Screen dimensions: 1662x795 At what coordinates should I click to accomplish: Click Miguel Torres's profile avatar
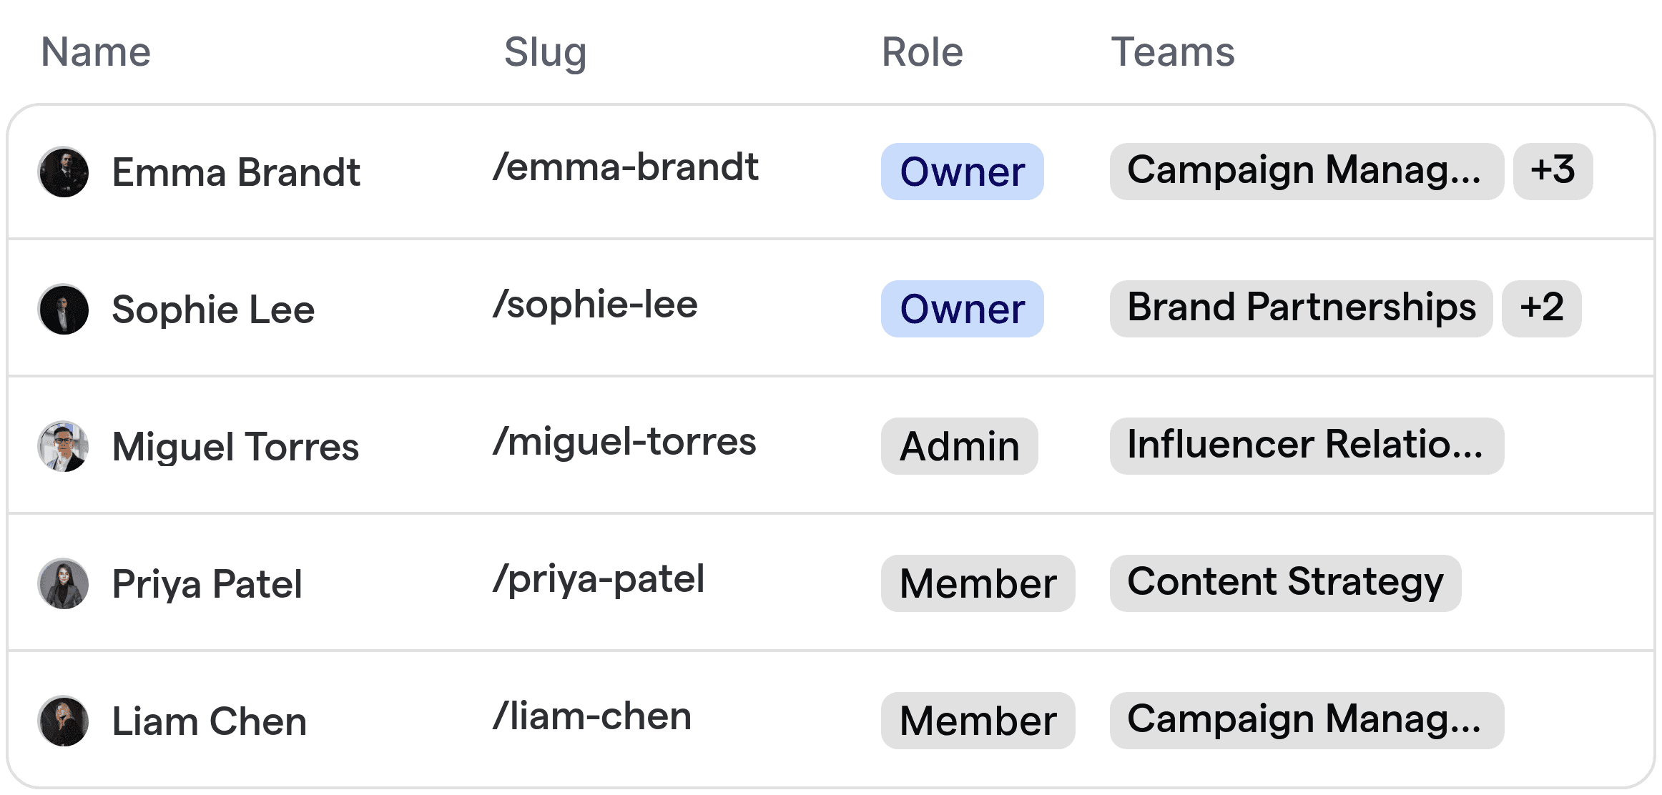63,446
